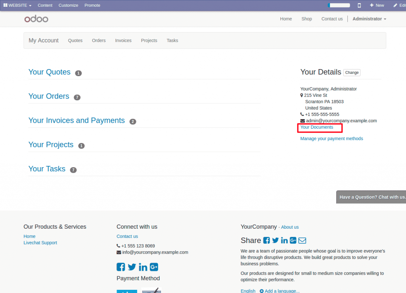Click Add a language link
406x293 pixels.
280,291
